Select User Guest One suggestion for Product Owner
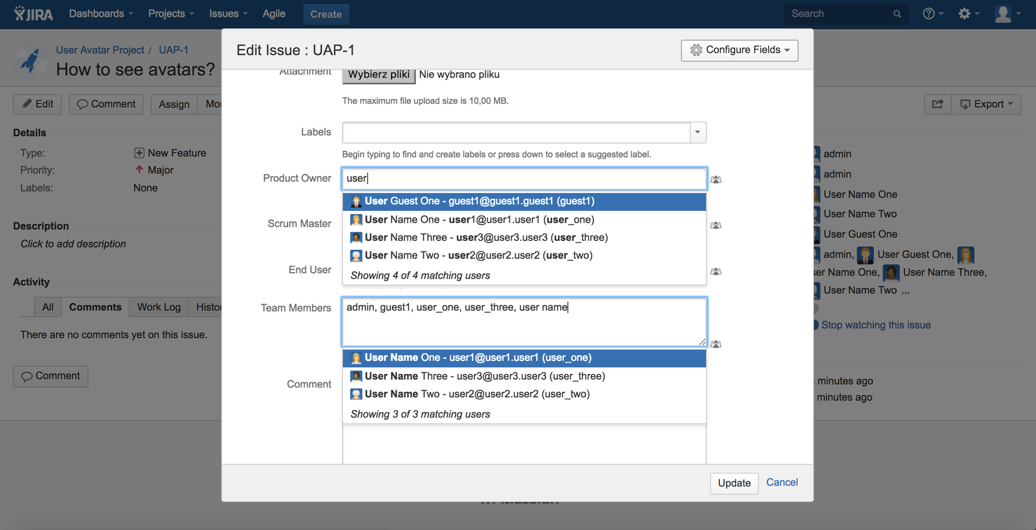Image resolution: width=1036 pixels, height=530 pixels. tap(524, 201)
